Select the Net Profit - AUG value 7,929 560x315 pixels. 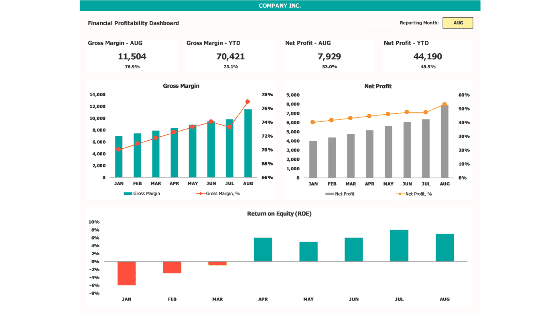pyautogui.click(x=329, y=57)
